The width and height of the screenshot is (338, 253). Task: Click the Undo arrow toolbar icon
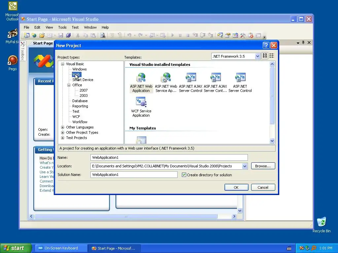pyautogui.click(x=129, y=35)
